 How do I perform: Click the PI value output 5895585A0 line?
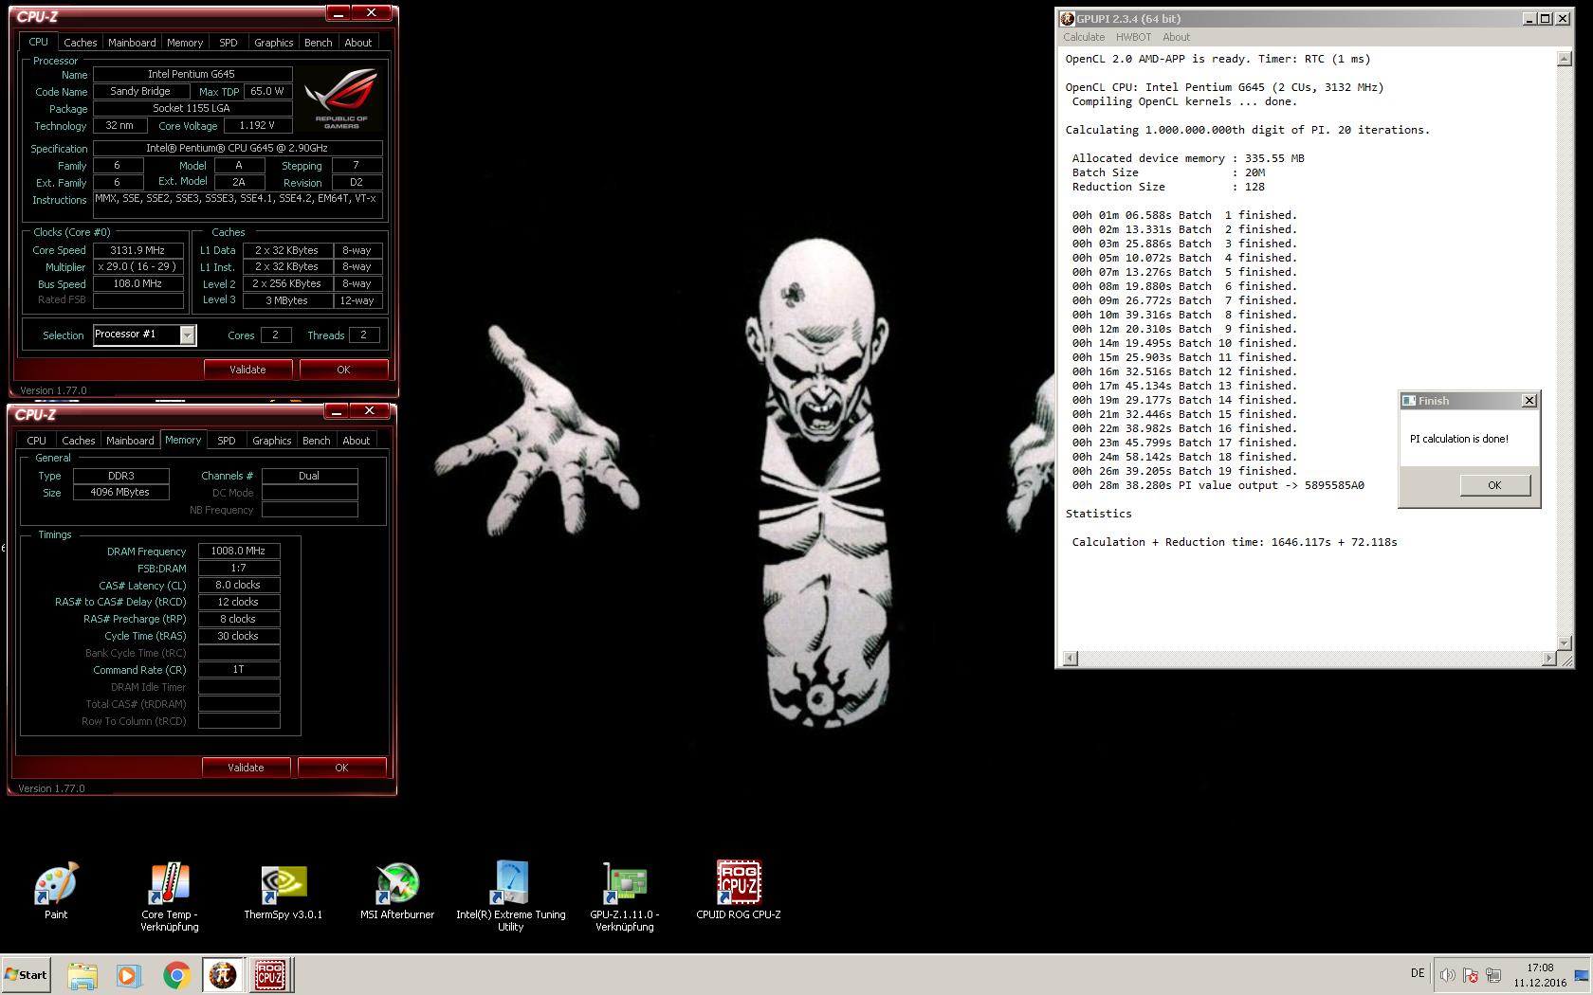coord(1218,485)
